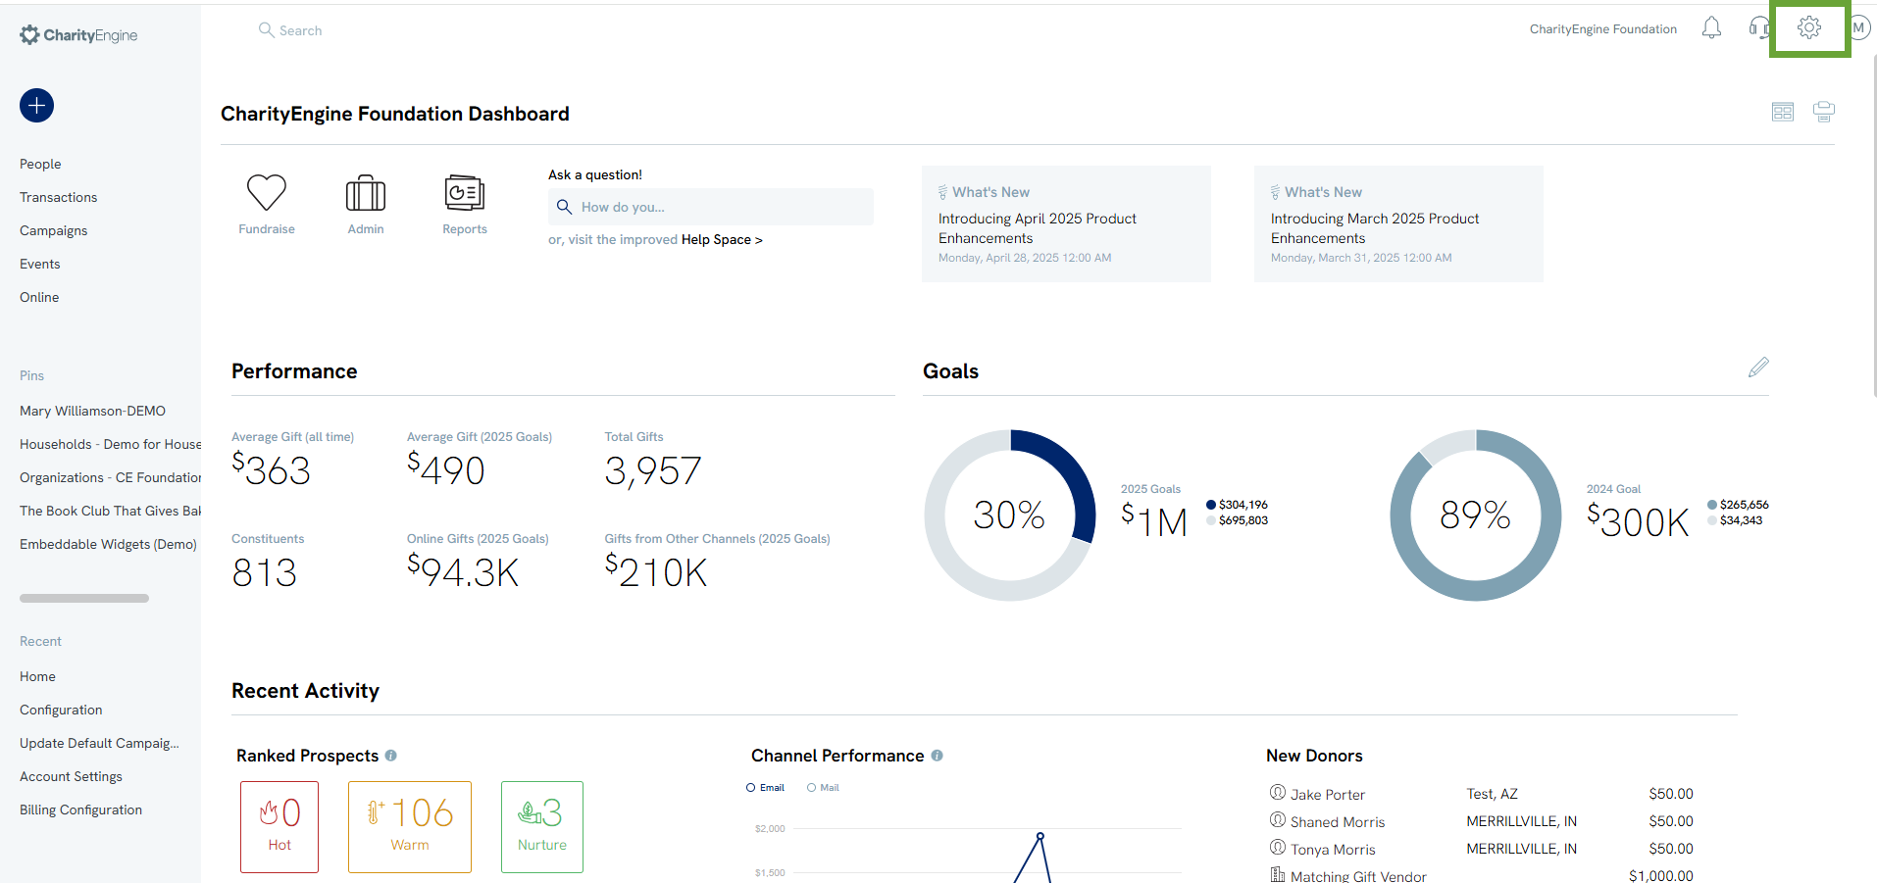This screenshot has height=883, width=1877.
Task: Click the Average Gift $363 value
Action: (x=271, y=470)
